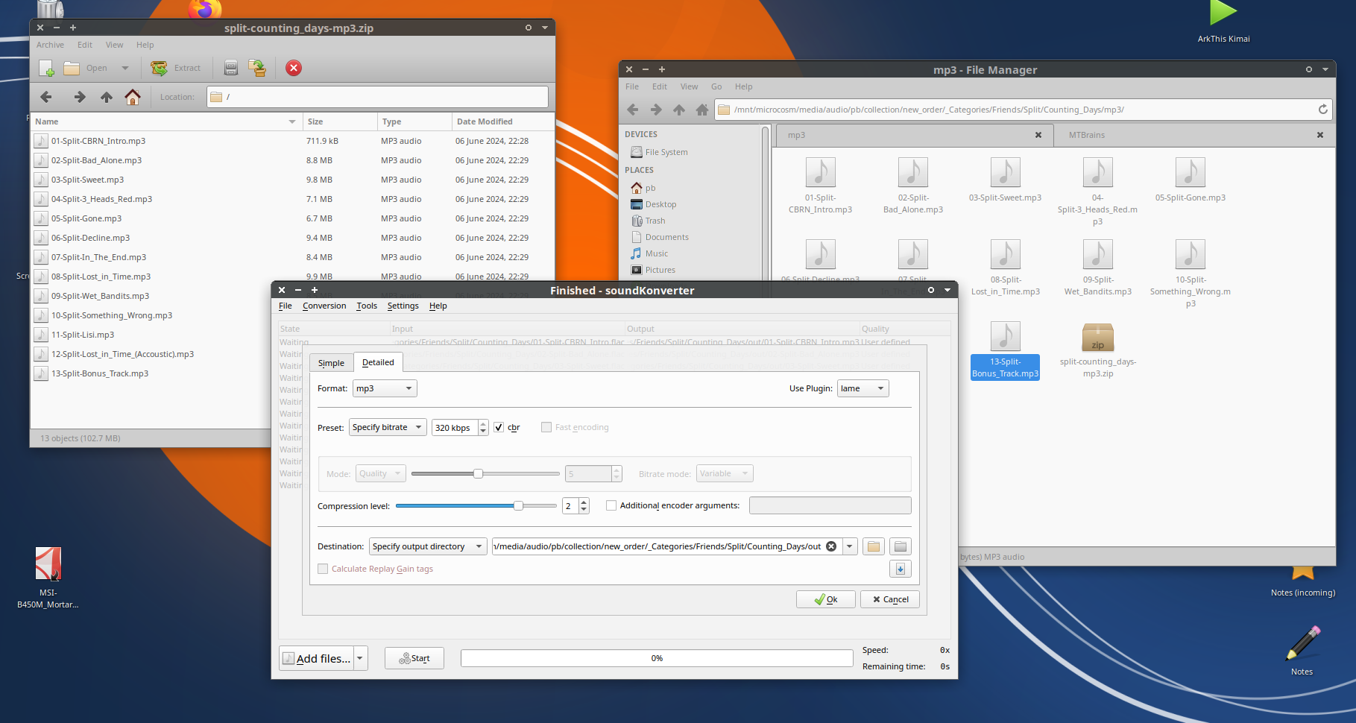Go up one folder in File Manager
The image size is (1356, 723).
tap(678, 110)
